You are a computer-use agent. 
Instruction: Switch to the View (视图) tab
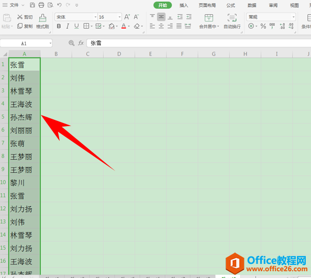click(294, 5)
